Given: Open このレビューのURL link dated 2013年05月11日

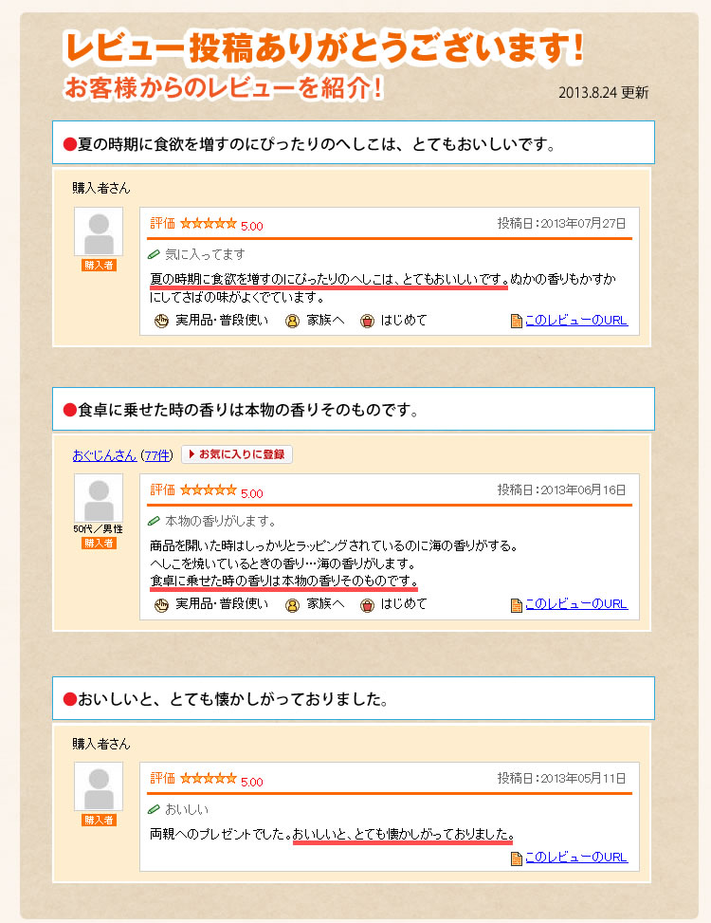Looking at the screenshot, I should 576,858.
